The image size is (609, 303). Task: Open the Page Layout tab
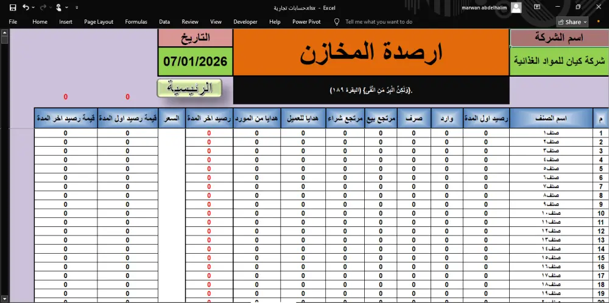coord(99,22)
